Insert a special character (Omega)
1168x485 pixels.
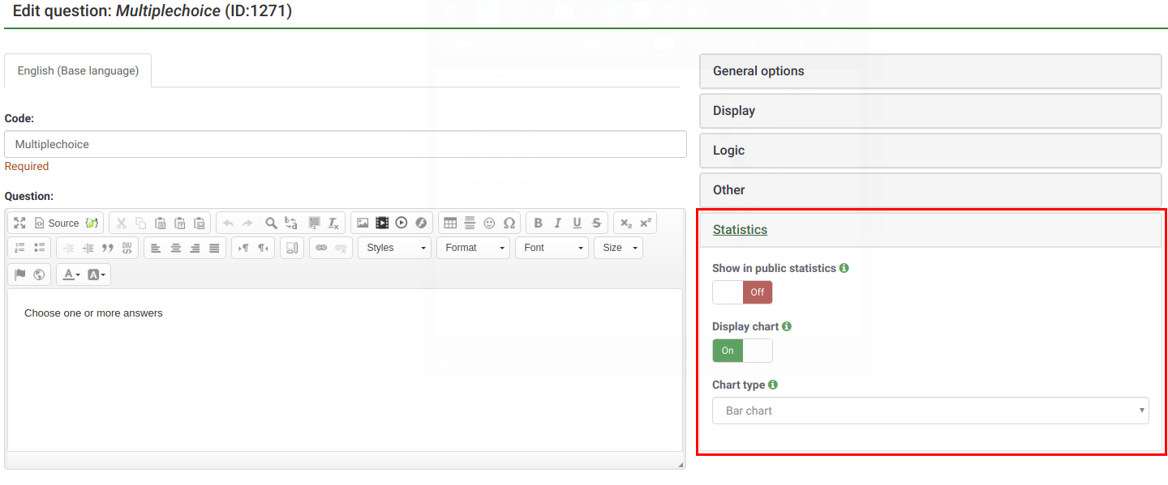(x=509, y=223)
